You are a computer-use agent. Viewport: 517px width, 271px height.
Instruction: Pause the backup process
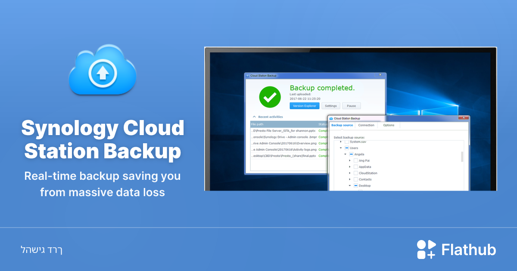click(x=352, y=106)
